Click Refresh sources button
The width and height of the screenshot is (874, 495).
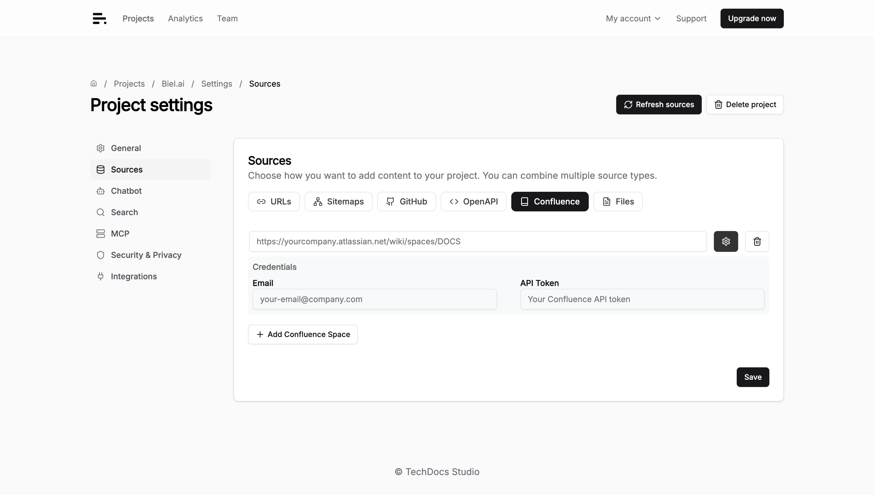(x=659, y=104)
